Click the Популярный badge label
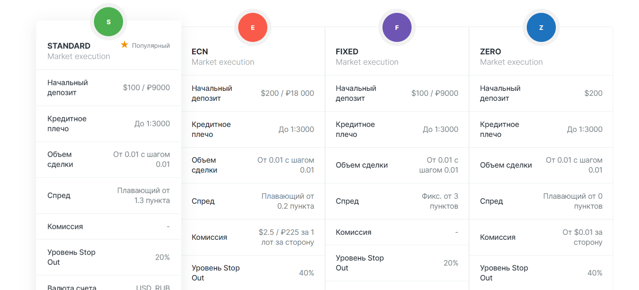The width and height of the screenshot is (639, 290). 151,46
